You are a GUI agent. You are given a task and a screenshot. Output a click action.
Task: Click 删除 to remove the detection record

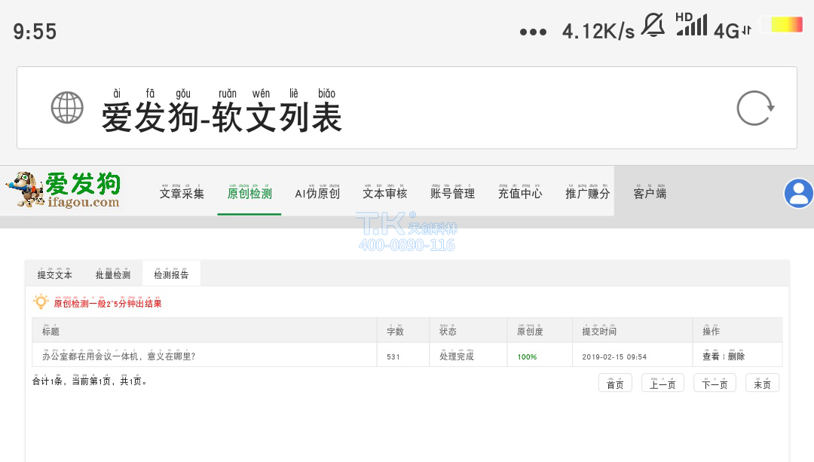click(736, 356)
